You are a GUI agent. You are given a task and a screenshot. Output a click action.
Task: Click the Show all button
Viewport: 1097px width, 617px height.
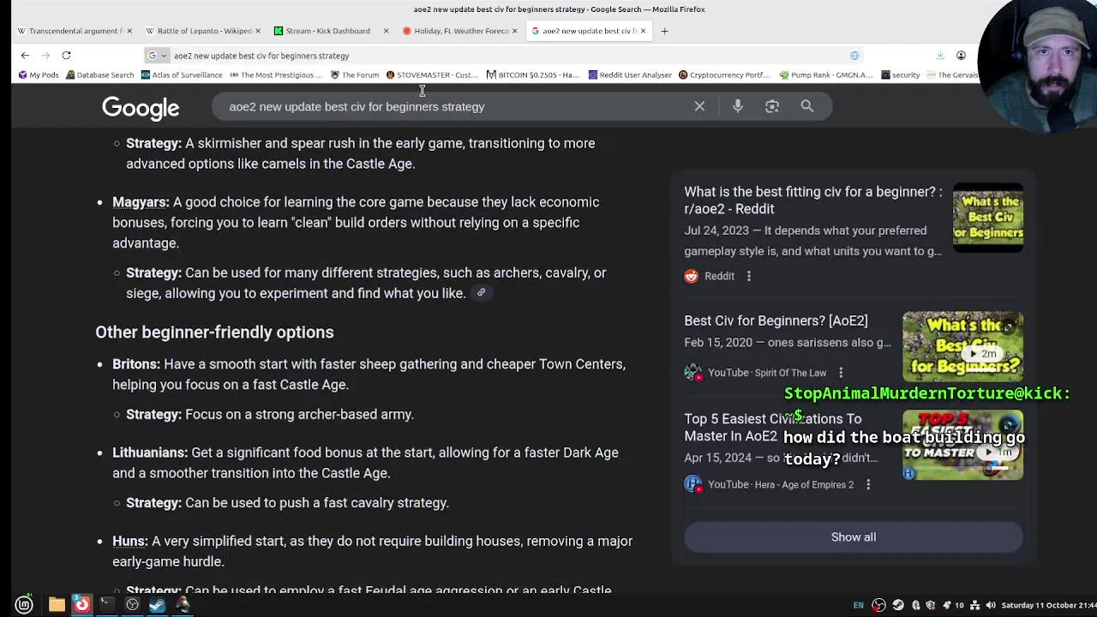[854, 537]
